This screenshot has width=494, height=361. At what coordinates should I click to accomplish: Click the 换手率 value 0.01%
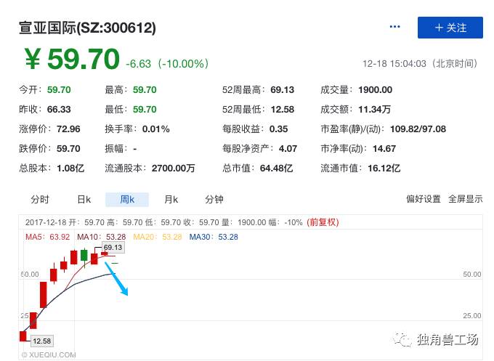point(156,129)
